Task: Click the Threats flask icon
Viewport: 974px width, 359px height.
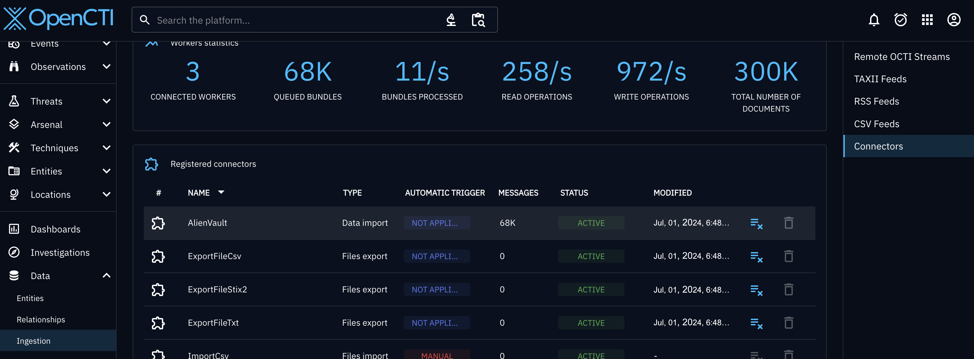Action: coord(14,101)
